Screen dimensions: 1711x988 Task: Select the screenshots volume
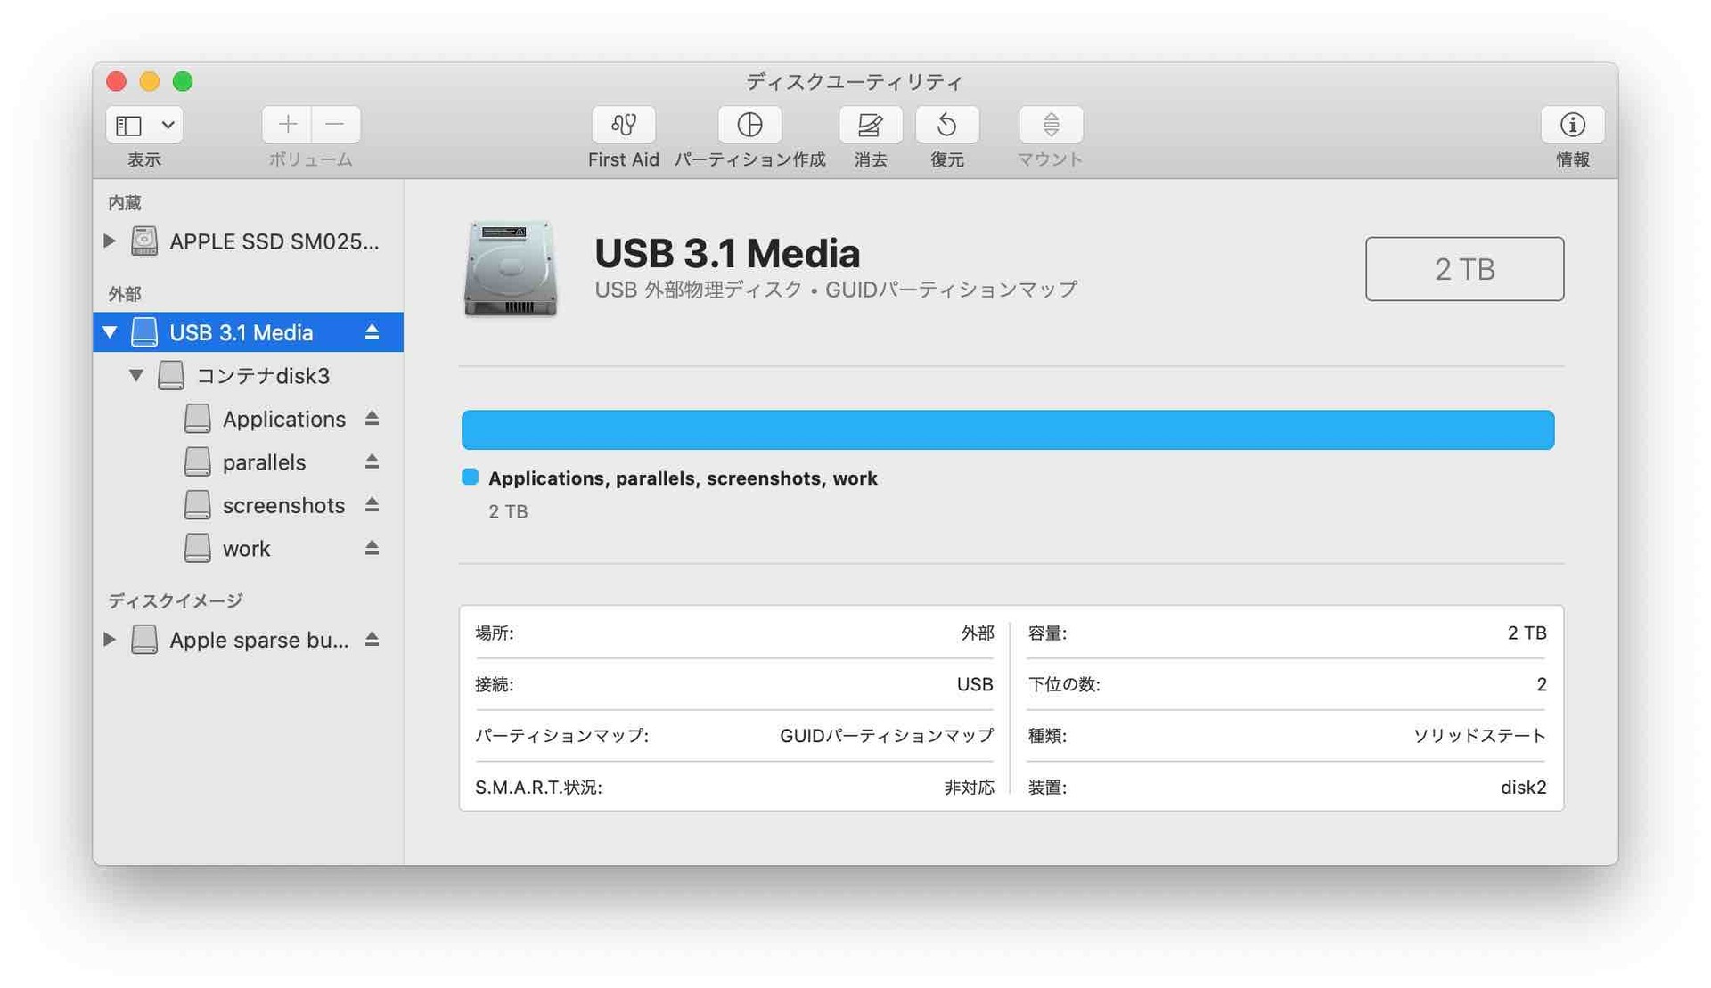coord(249,505)
